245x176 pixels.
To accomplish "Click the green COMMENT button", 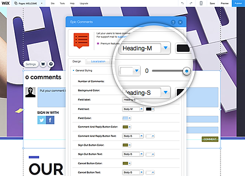I will (210, 139).
